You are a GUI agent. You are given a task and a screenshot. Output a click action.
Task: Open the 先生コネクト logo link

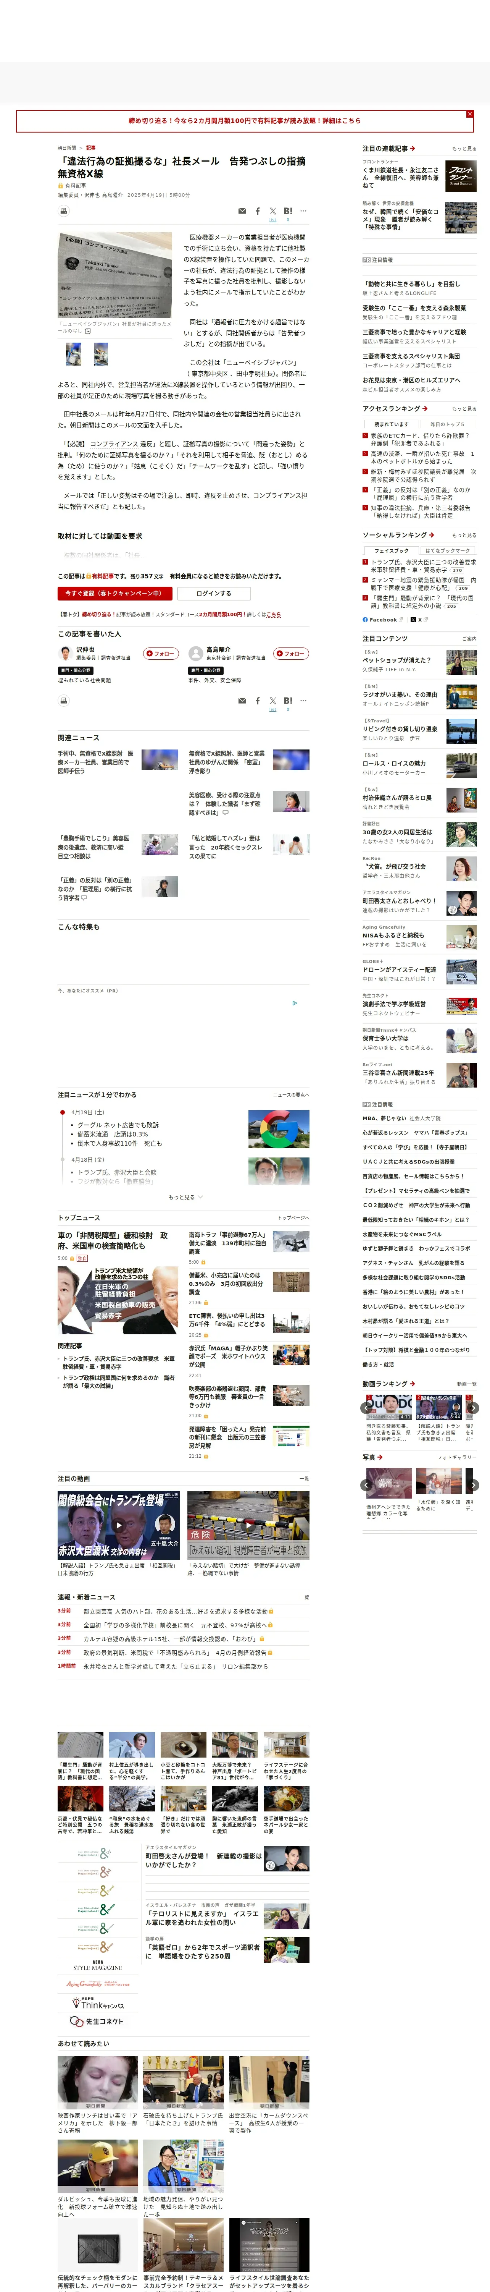pos(98,2021)
